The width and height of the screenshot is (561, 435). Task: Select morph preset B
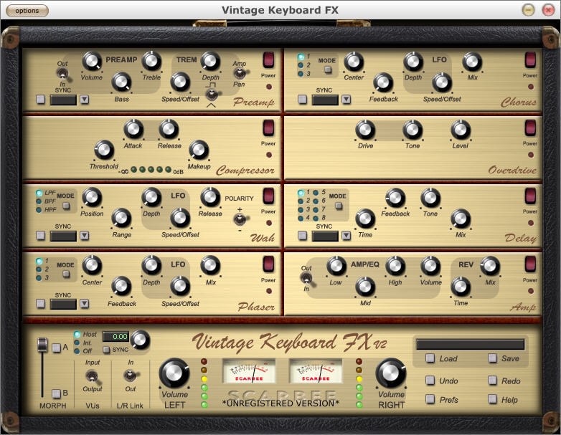56,393
